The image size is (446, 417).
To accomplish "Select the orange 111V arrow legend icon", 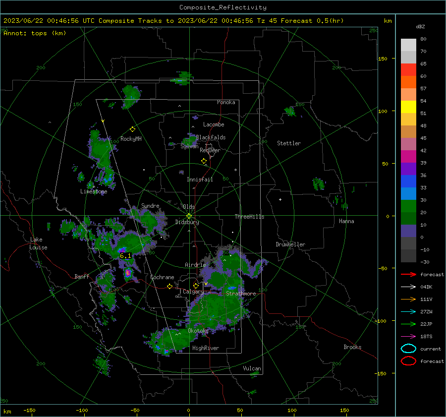I will (408, 299).
